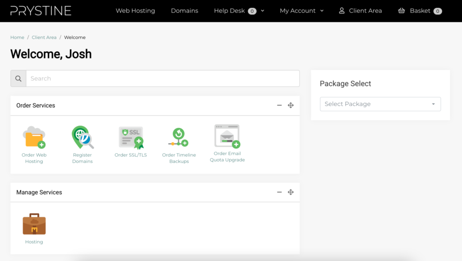Viewport: 462px width, 261px height.
Task: Click the search magnifier icon
Action: point(18,78)
